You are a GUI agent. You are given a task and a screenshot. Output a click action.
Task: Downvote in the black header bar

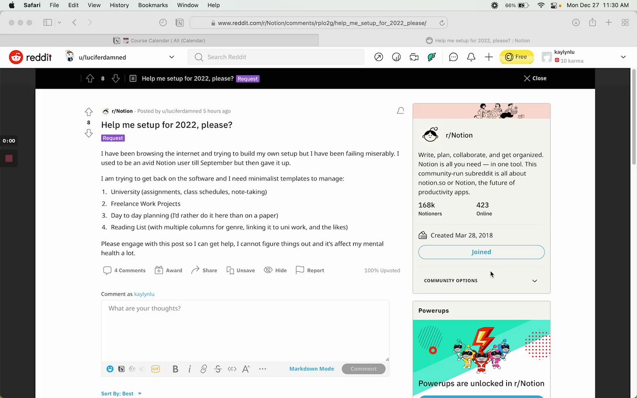click(115, 79)
